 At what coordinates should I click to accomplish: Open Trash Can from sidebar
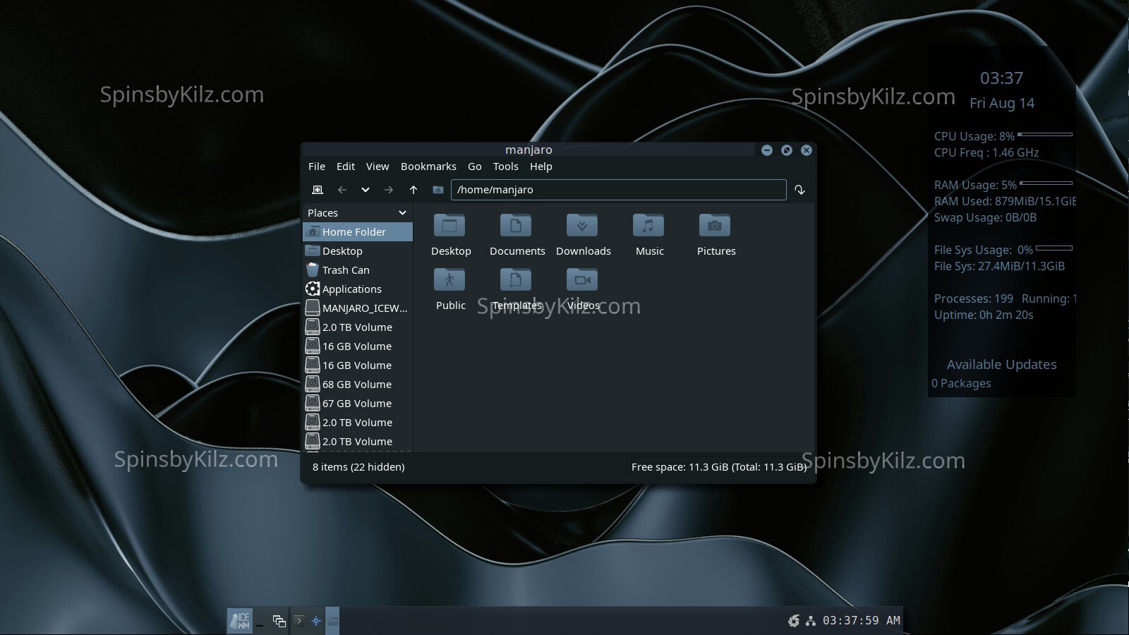[x=358, y=270]
